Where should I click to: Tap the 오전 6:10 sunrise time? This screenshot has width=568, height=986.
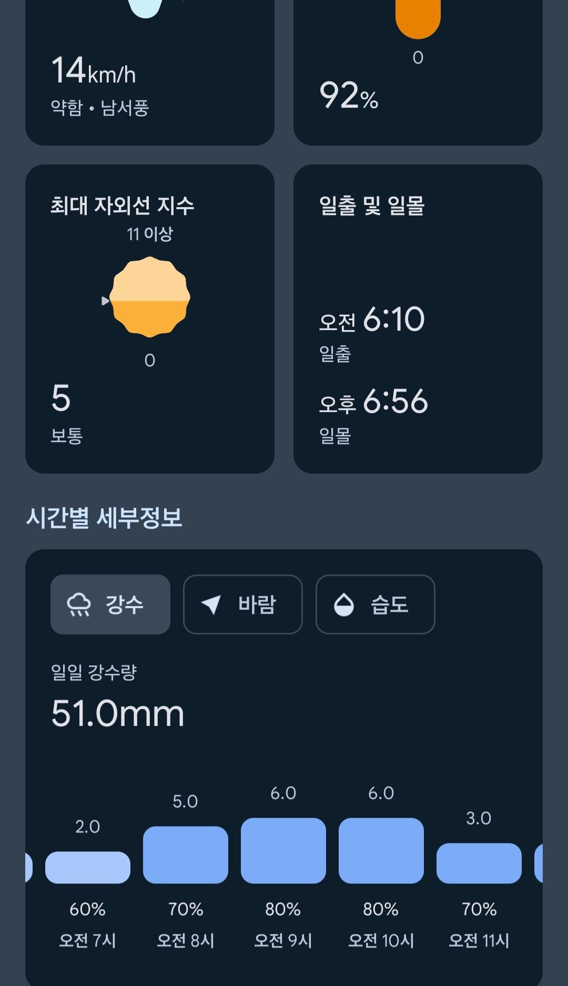372,319
